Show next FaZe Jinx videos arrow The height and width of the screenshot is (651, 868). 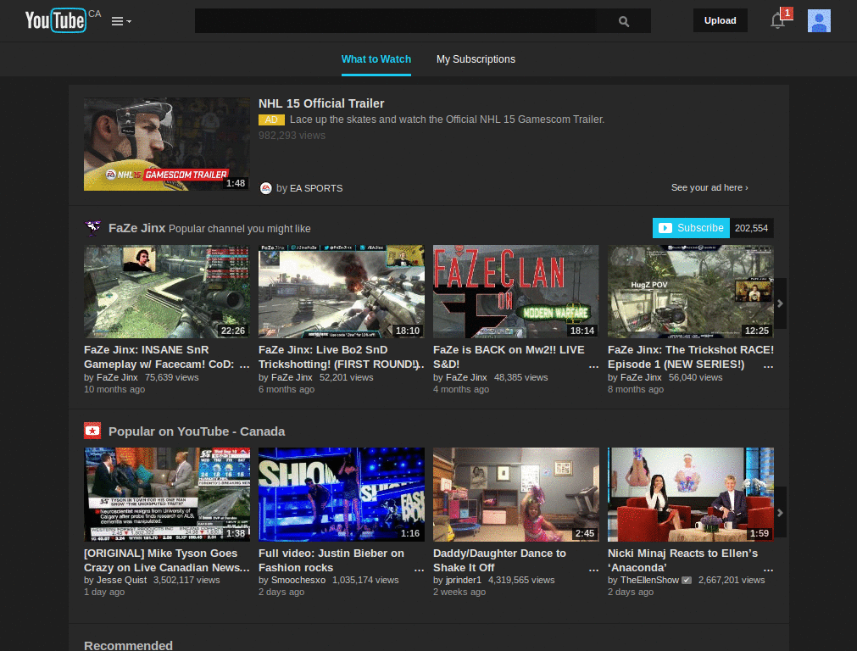(x=780, y=303)
